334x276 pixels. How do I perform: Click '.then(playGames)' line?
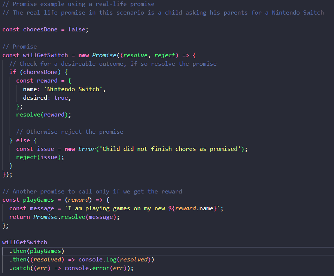(37, 251)
